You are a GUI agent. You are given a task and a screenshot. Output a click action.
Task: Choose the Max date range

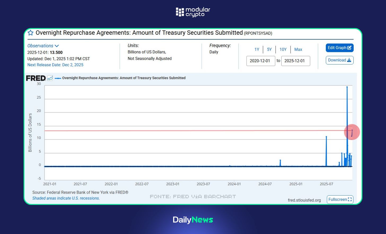click(298, 50)
